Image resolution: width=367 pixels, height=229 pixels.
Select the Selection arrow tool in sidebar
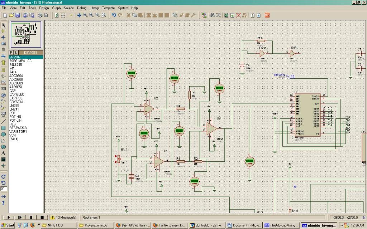pos(4,25)
